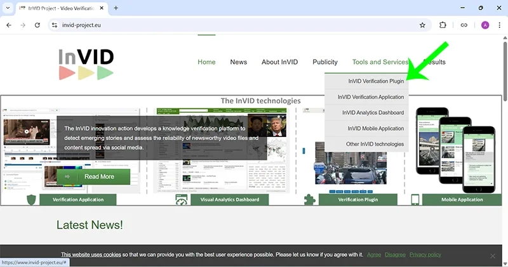
Task: Agree to the cookie notice
Action: click(374, 255)
